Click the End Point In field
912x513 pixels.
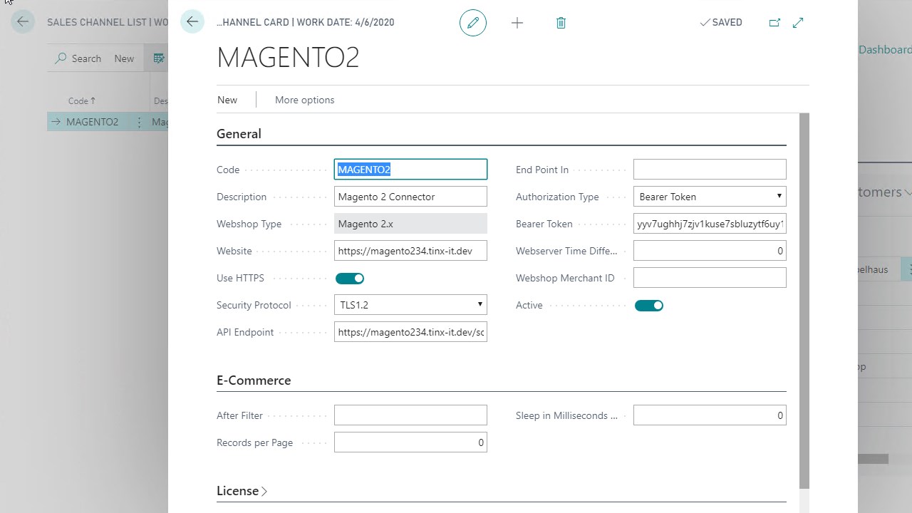pyautogui.click(x=710, y=170)
